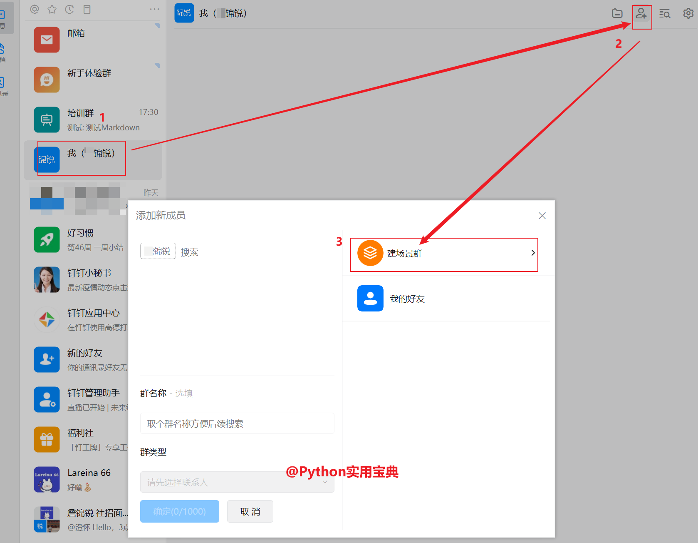Switch to the documents tab in the left sidebar
The height and width of the screenshot is (543, 698).
coord(4,52)
